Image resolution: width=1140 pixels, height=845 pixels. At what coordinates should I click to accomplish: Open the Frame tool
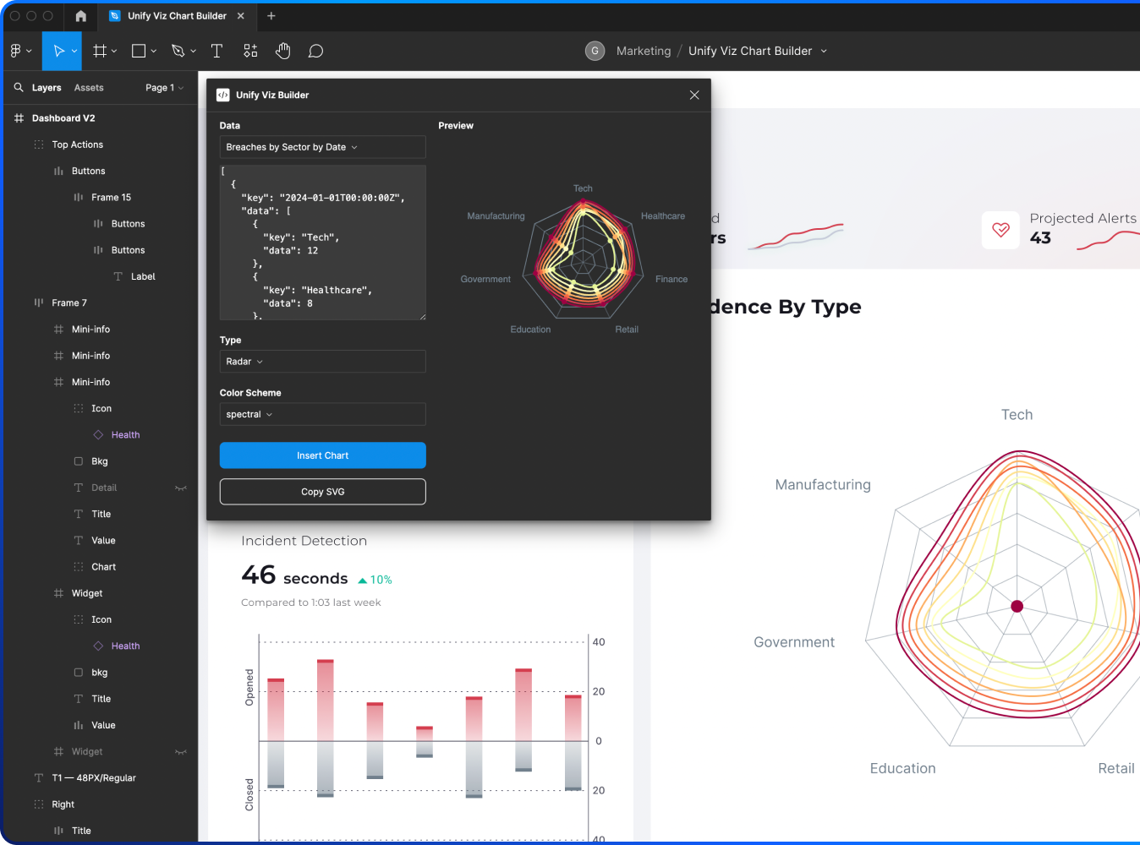tap(99, 51)
